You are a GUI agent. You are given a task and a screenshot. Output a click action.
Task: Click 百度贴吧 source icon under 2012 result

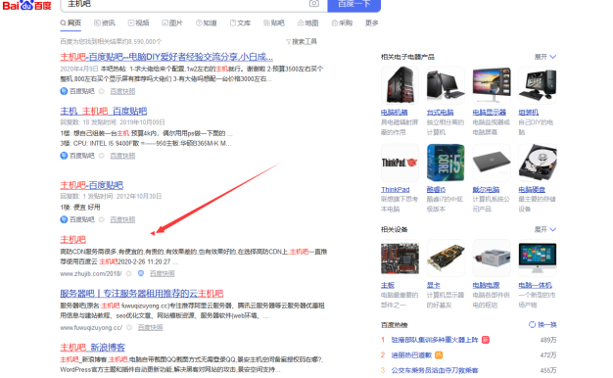[x=64, y=219]
